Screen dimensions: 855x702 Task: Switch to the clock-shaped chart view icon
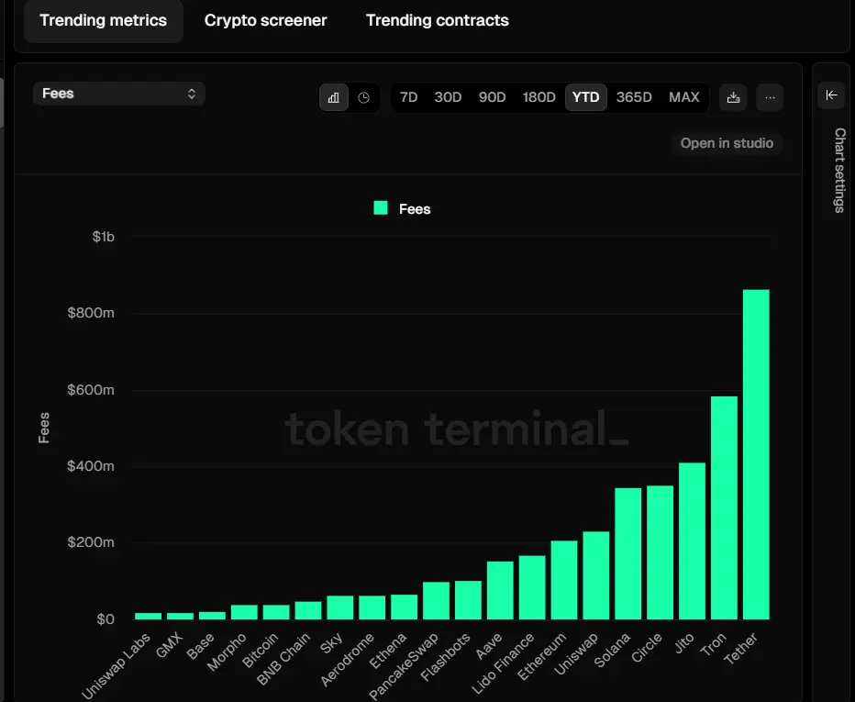364,97
